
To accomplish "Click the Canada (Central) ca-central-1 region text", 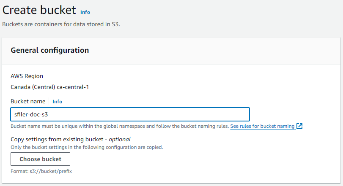I will point(50,87).
